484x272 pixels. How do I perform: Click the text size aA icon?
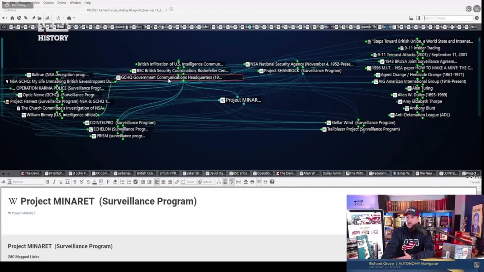(x=47, y=18)
